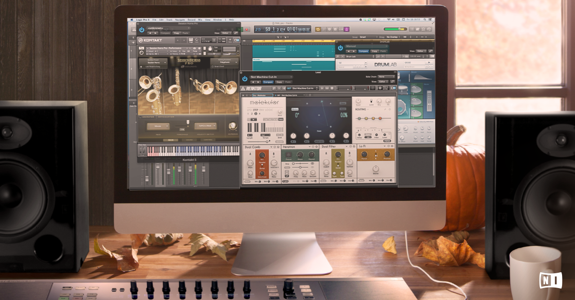The width and height of the screenshot is (575, 300).
Task: Open the media Browsers icon
Action: (429, 29)
